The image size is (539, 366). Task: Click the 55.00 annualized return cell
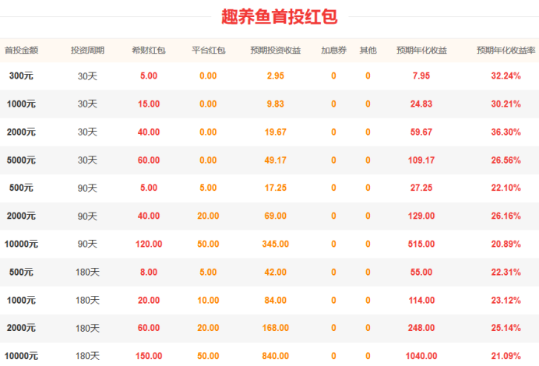421,273
